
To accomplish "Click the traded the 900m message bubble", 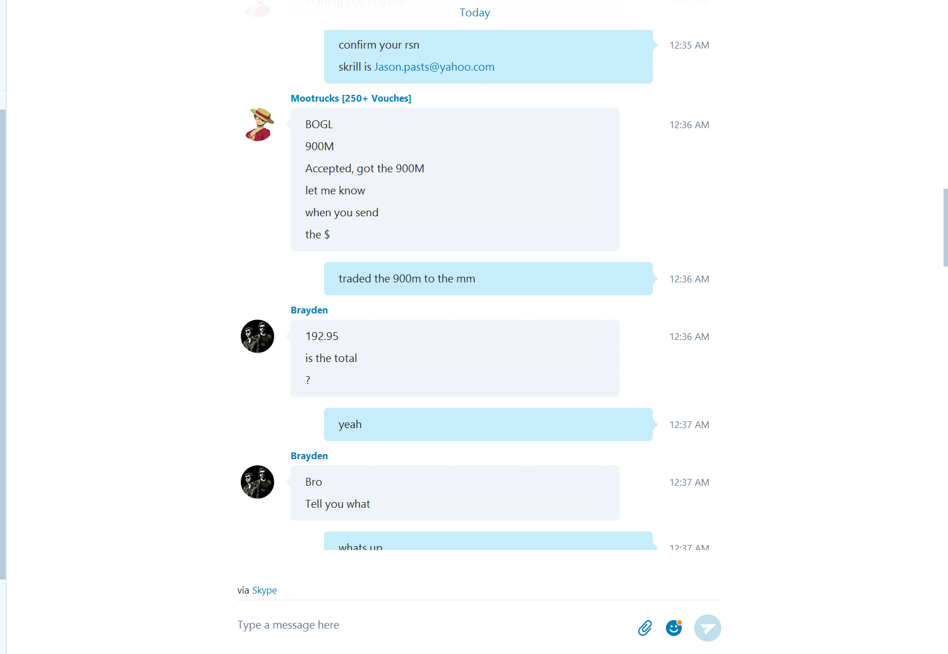I will point(488,278).
